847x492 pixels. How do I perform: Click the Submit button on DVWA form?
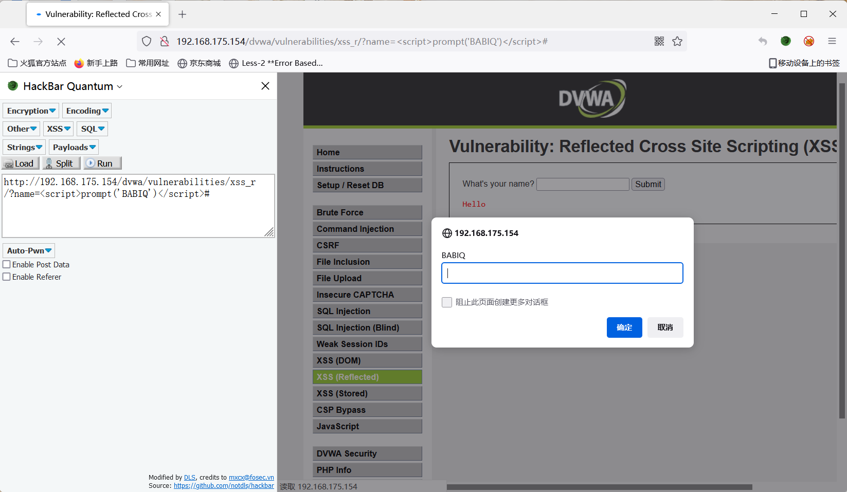tap(648, 184)
